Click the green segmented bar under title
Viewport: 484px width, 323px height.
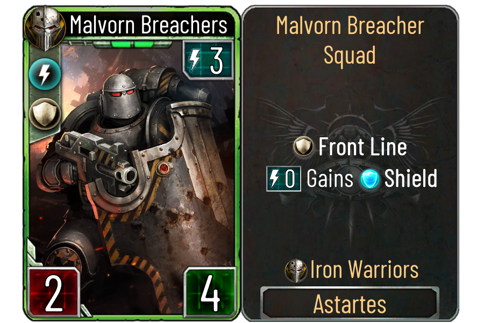click(133, 44)
